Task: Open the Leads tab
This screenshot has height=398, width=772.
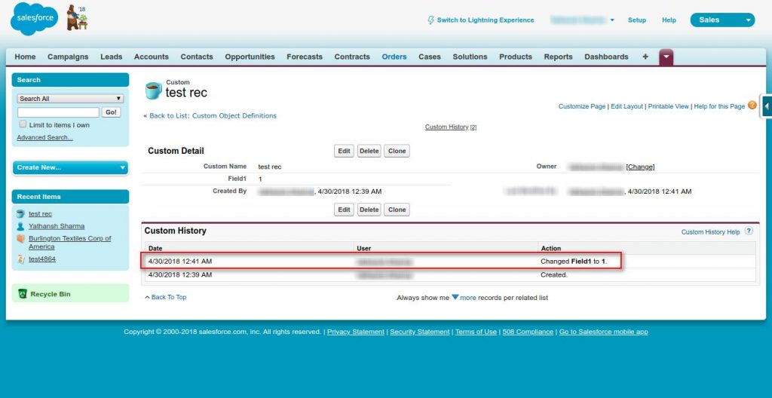Action: click(112, 57)
